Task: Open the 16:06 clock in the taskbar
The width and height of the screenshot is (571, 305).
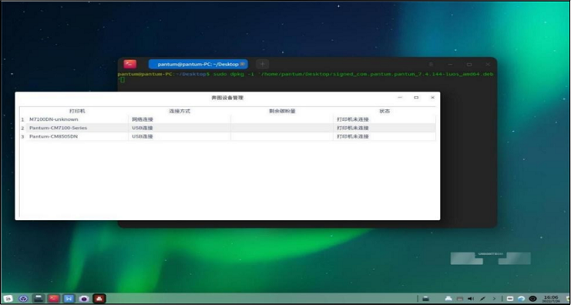Action: tap(550, 298)
